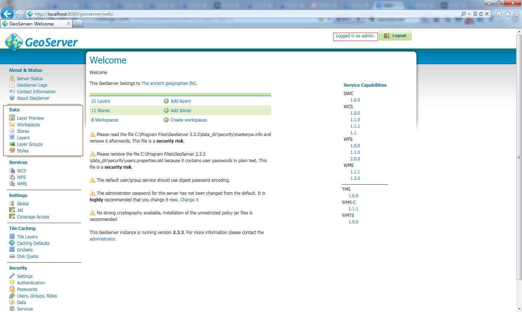Open the Security Services link
Image resolution: width=522 pixels, height=312 pixels.
(x=25, y=309)
